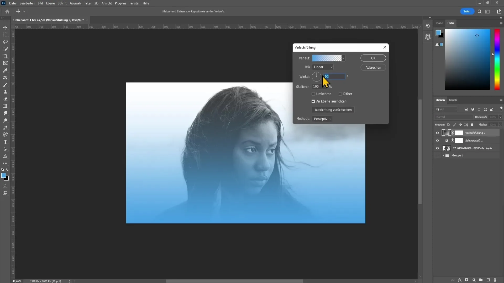Screen dimensions: 504x283
Task: Click the foreground color swatch
Action: 4,176
